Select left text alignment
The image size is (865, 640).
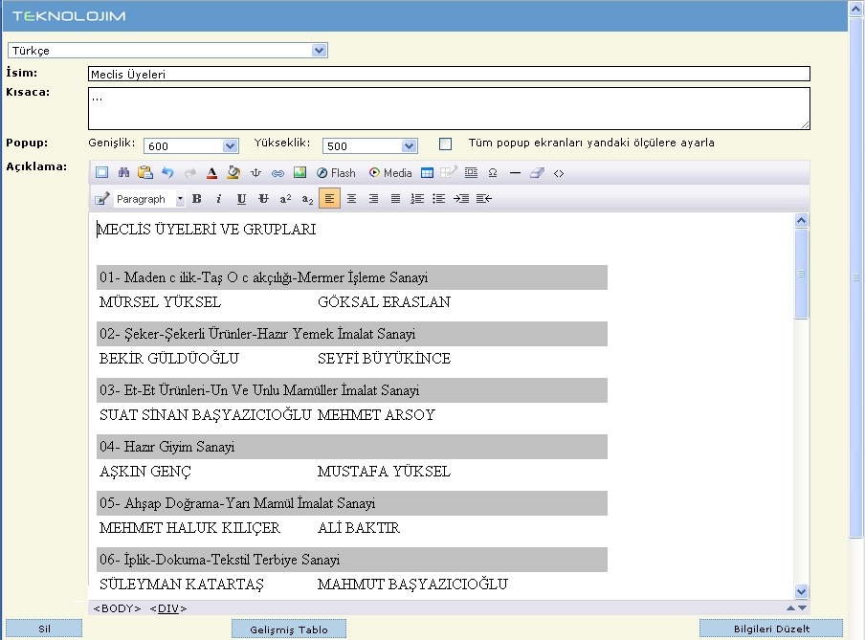(x=329, y=199)
